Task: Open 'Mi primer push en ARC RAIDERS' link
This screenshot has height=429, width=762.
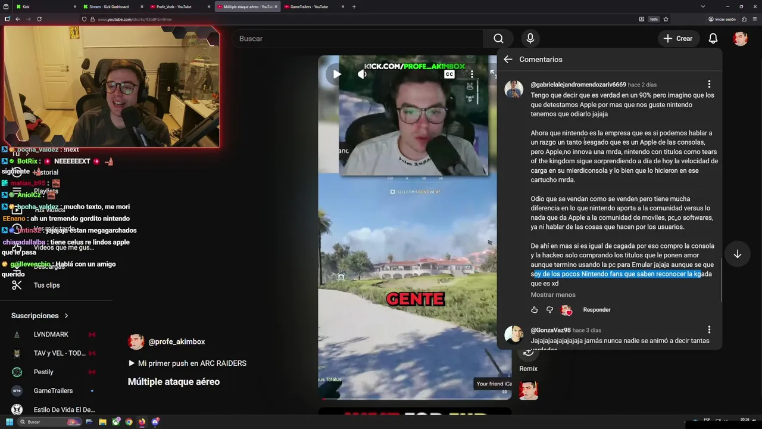Action: [188, 363]
